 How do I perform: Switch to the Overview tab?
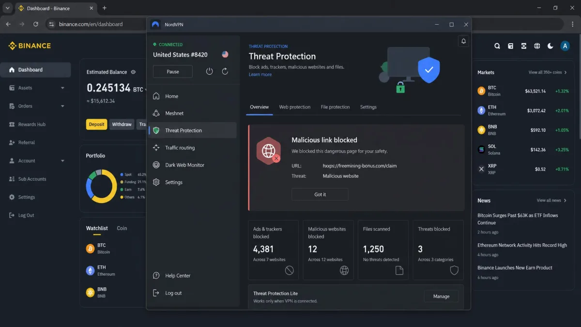[260, 107]
